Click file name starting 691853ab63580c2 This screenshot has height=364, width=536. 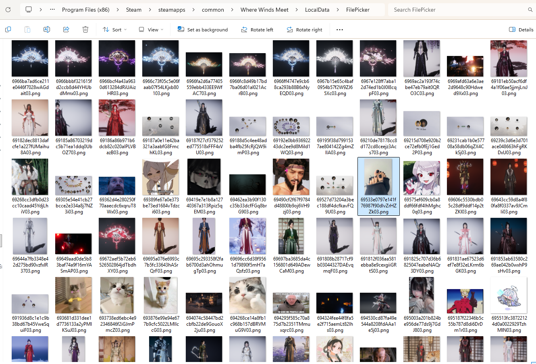[509, 265]
